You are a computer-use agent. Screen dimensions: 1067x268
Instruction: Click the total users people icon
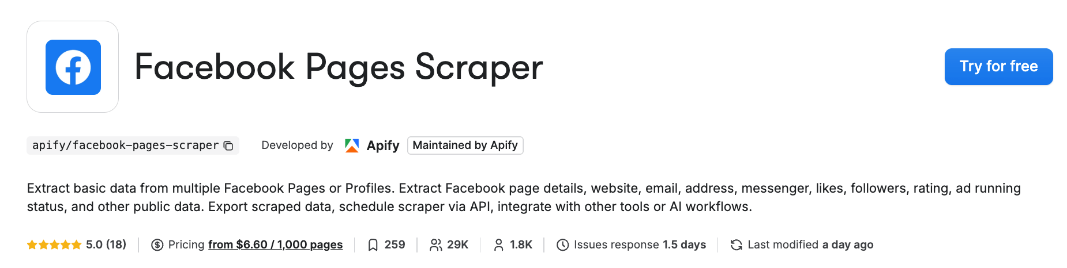(x=436, y=245)
